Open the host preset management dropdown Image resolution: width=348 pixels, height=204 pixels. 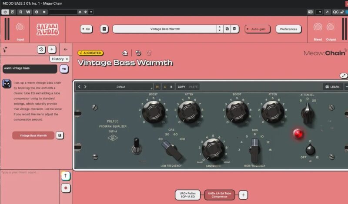(x=91, y=12)
